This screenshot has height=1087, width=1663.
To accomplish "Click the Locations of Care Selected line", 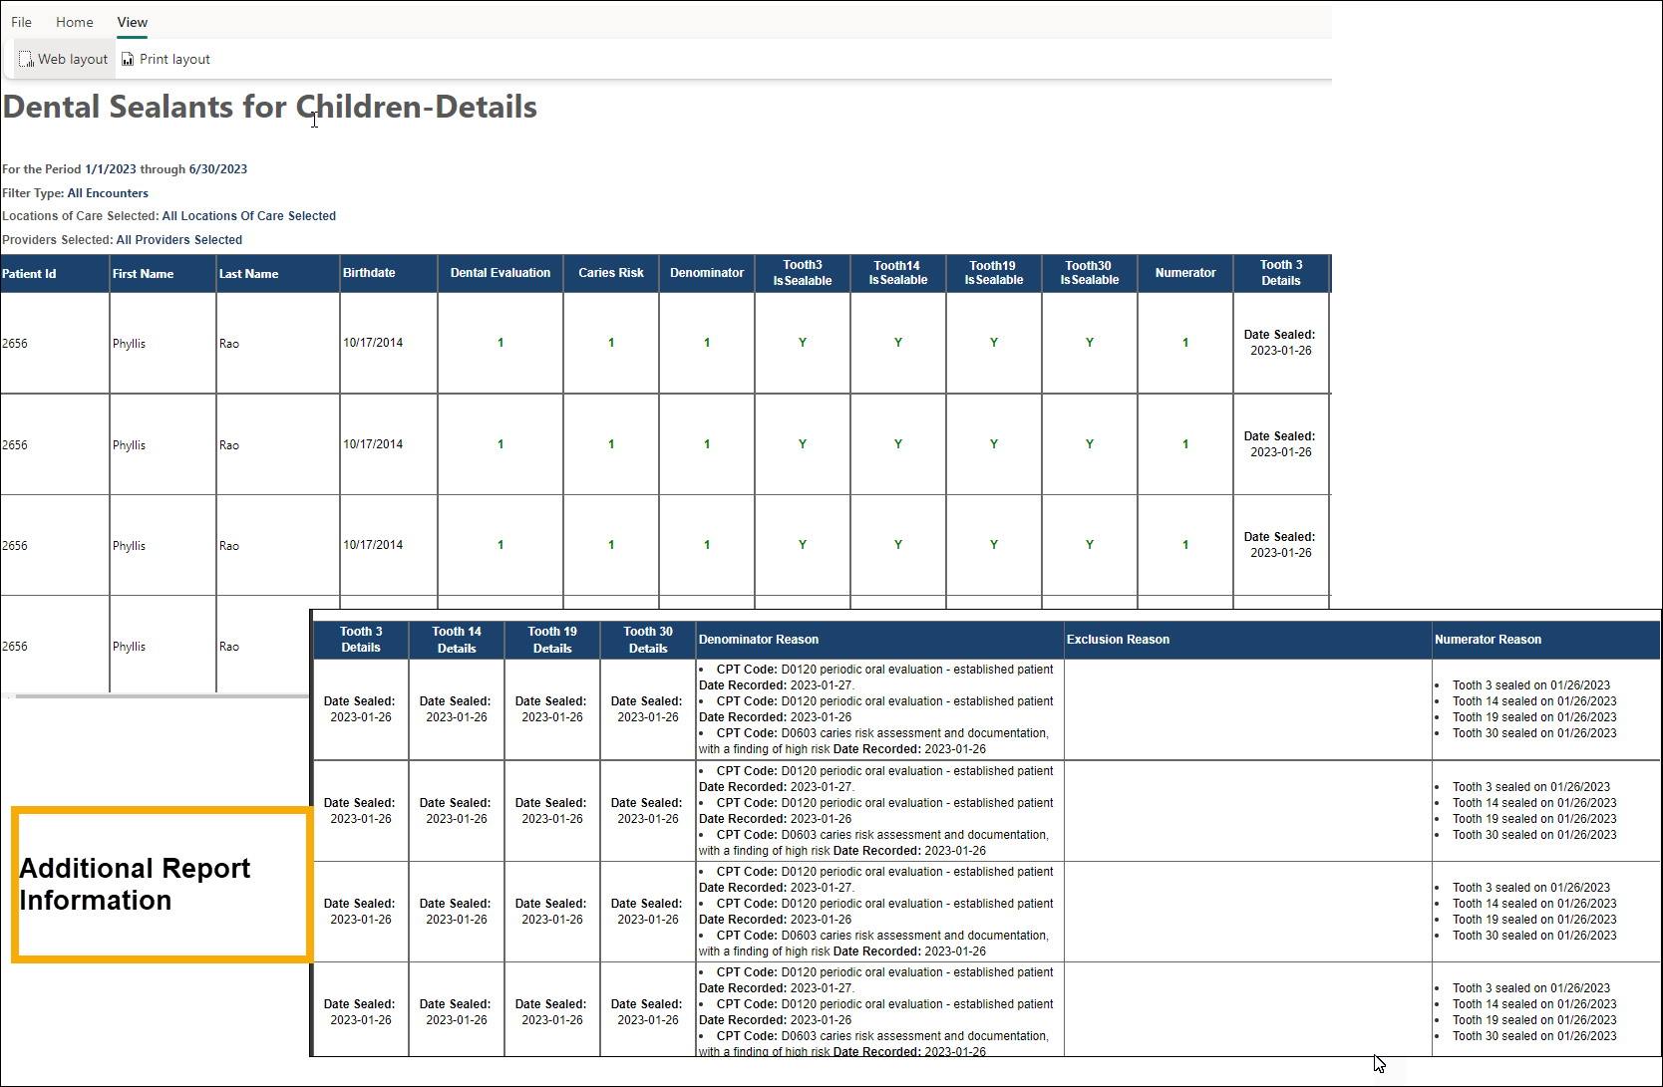I will coord(168,216).
